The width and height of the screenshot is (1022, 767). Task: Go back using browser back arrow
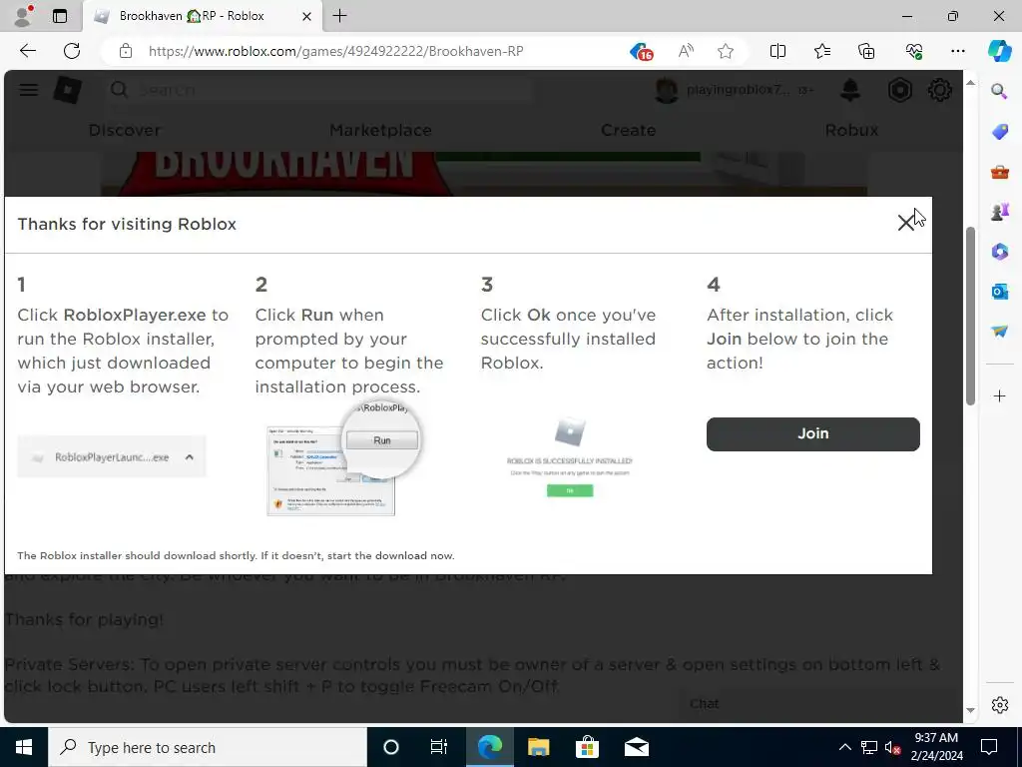pyautogui.click(x=27, y=51)
